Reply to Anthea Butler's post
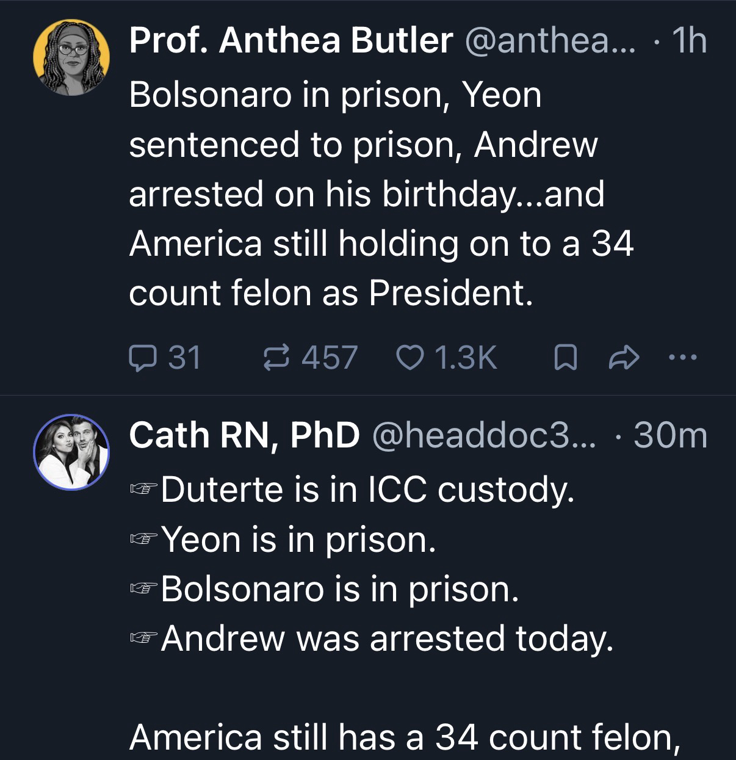This screenshot has height=760, width=736. tap(142, 358)
